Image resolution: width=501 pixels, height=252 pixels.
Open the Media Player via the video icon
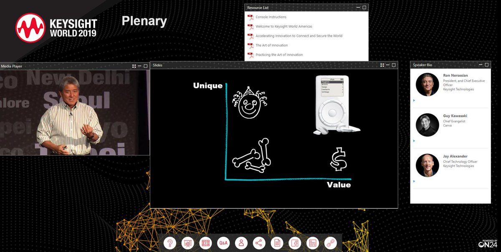pos(205,243)
